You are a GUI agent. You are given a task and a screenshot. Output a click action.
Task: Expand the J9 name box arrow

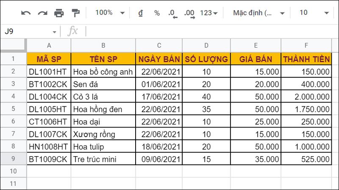pyautogui.click(x=55, y=32)
